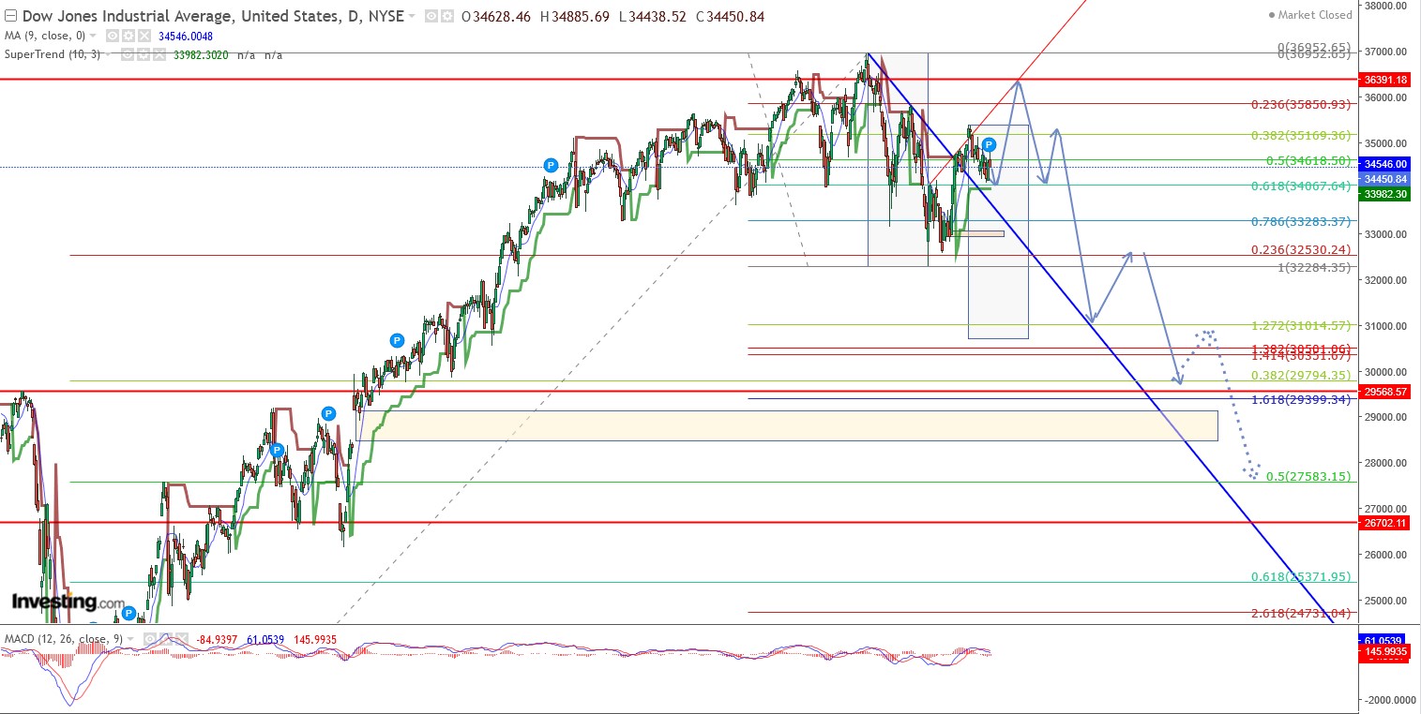The image size is (1421, 714).
Task: Click a blue P pivot marker on the chart
Action: 551,164
